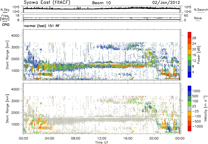Viewport: 208px width, 144px height.
Task: Click the "24" value on Power colorbar
Action: [x=194, y=44]
